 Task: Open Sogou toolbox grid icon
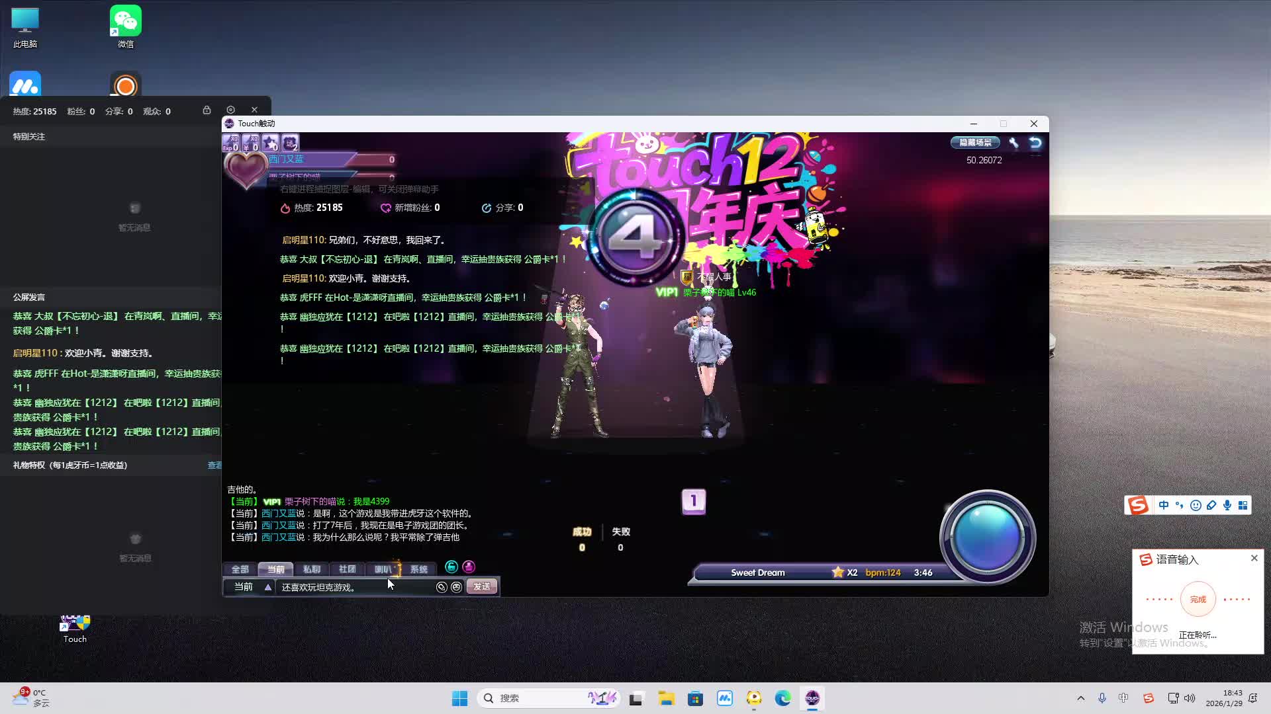[1243, 506]
